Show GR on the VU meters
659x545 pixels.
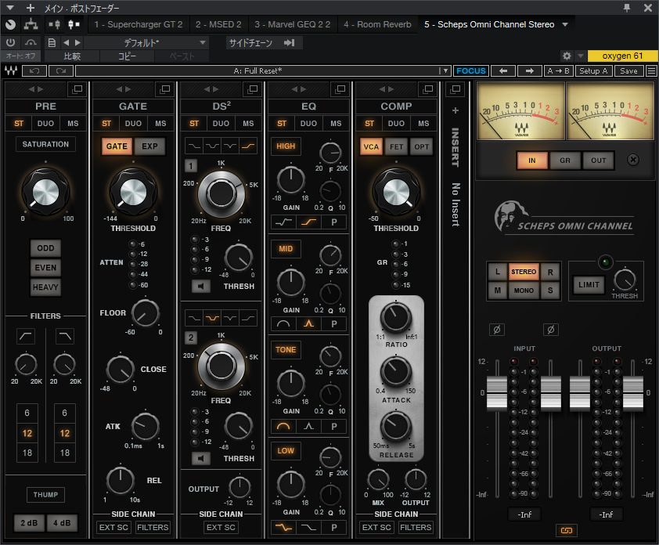tap(565, 161)
